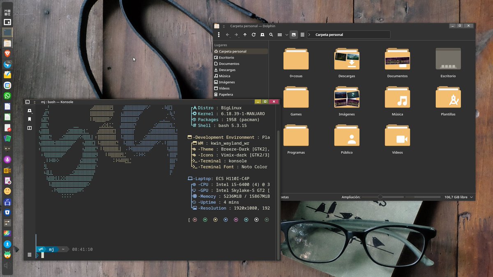Launch WhatsApp from the dock
Viewport: 493px width, 277px height.
7,96
